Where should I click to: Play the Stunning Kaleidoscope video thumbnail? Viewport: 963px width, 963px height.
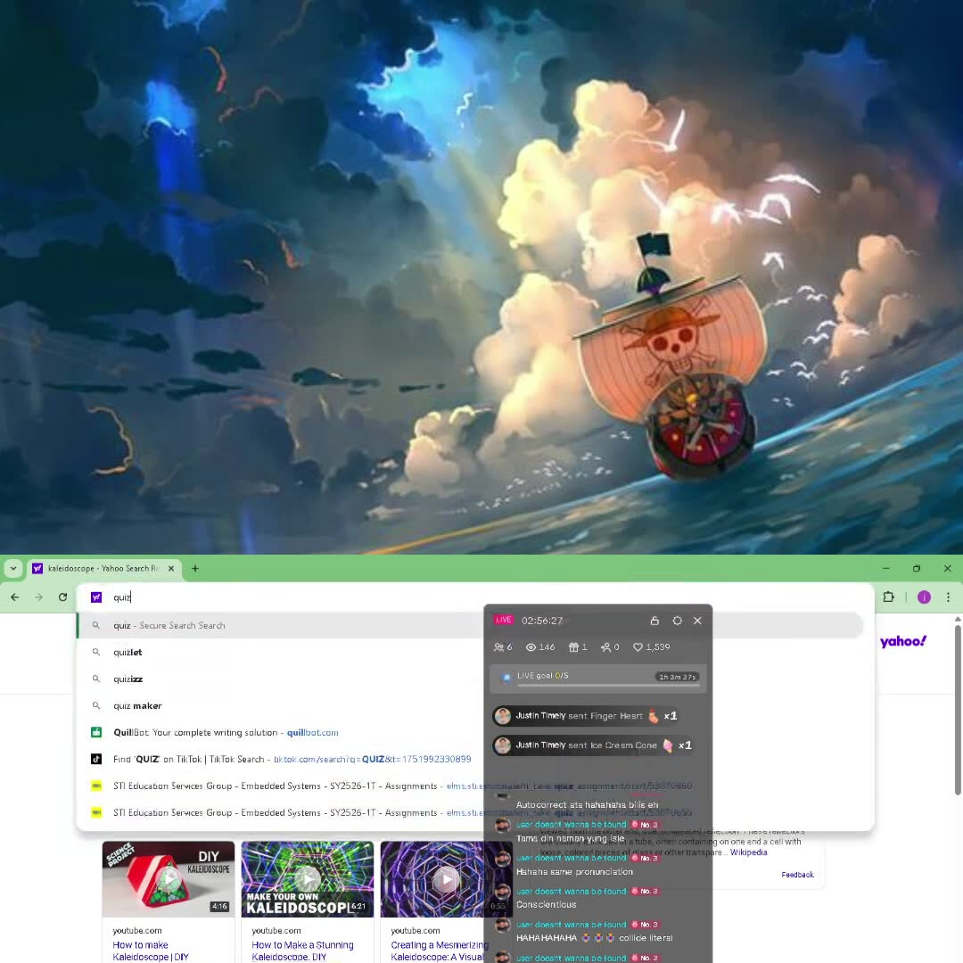click(307, 878)
